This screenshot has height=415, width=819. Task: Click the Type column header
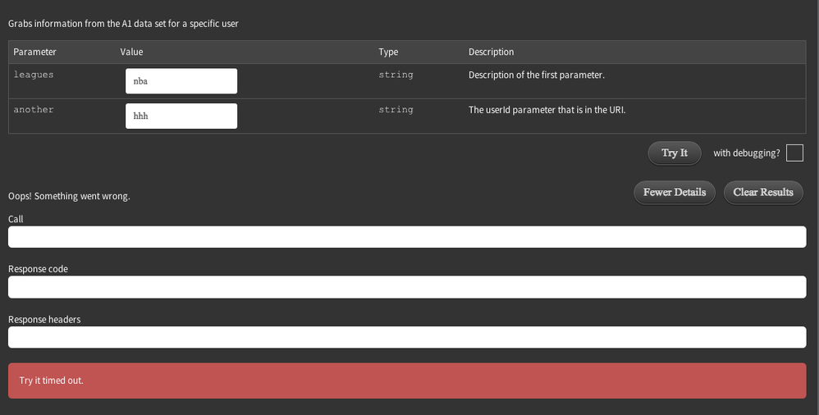click(388, 52)
